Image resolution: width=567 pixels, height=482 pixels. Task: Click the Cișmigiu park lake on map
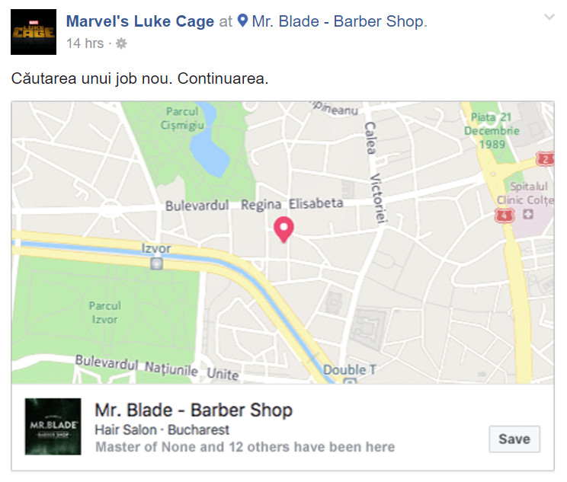click(210, 145)
